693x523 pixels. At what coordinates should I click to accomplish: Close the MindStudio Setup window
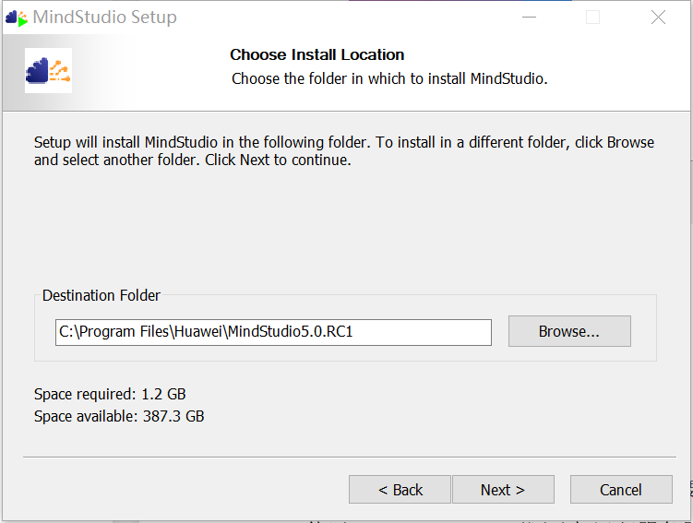[x=658, y=18]
